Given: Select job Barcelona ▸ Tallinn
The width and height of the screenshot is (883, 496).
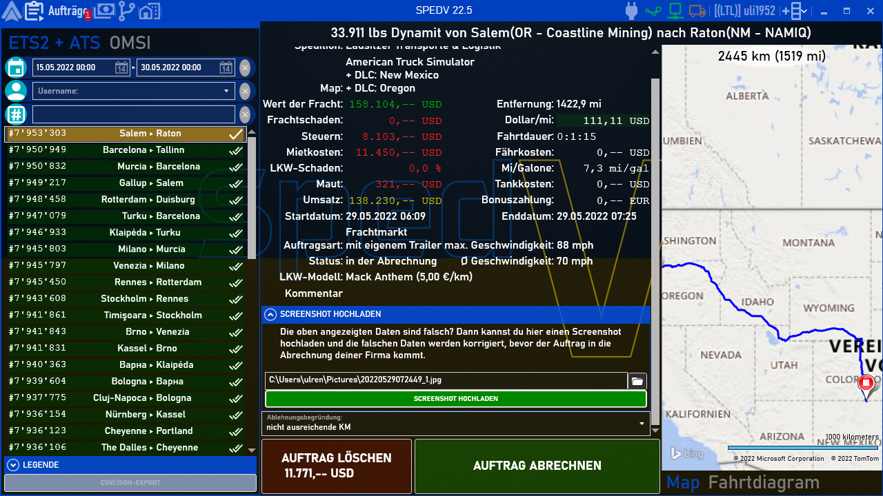Looking at the screenshot, I should [x=126, y=150].
